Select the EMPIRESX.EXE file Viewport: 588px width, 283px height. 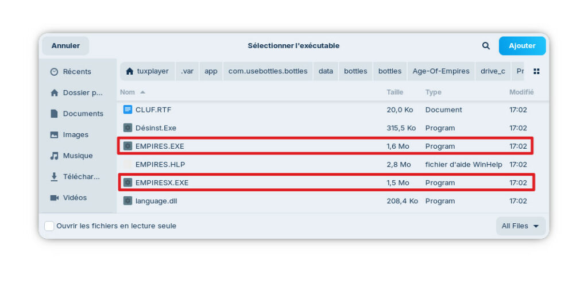[162, 183]
